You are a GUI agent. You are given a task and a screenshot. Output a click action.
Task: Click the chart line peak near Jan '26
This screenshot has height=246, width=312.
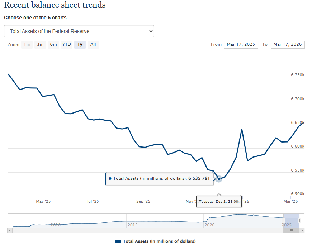(x=242, y=129)
